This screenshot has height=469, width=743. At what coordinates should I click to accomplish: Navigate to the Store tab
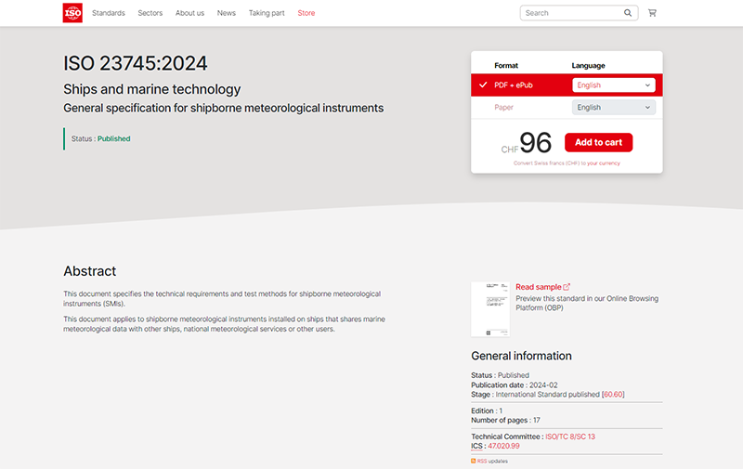click(306, 13)
